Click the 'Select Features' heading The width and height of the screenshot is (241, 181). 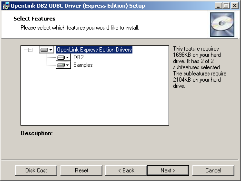point(34,19)
